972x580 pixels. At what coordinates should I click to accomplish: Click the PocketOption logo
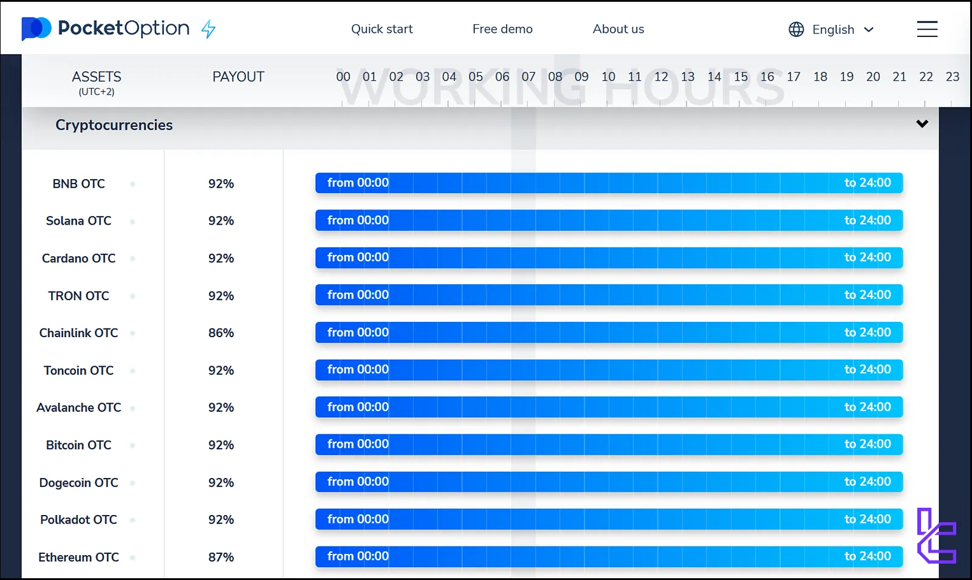[x=106, y=29]
